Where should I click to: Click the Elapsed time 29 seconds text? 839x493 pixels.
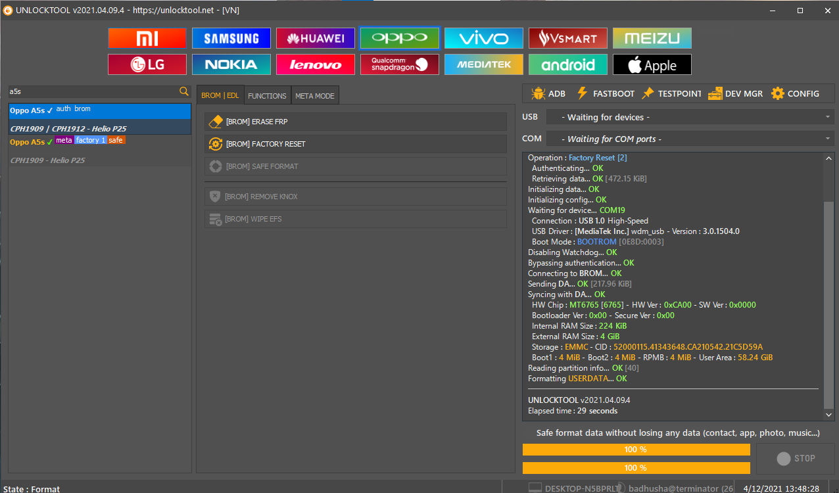coord(573,411)
